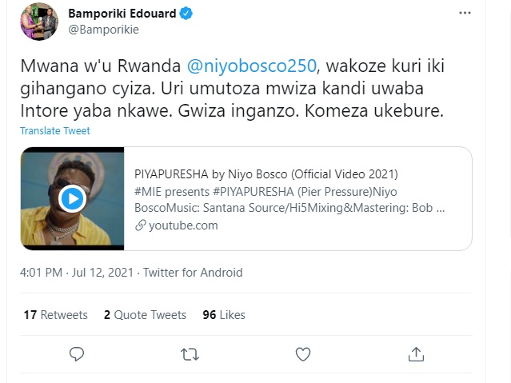Image resolution: width=511 pixels, height=383 pixels.
Task: Retweet using the arrows icon
Action: (x=190, y=354)
